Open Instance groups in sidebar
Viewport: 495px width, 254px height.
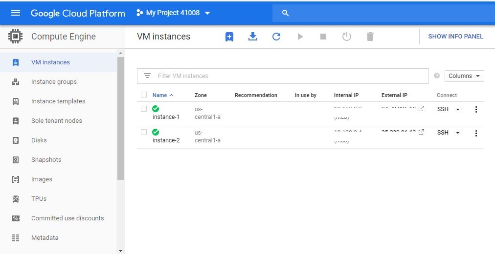coord(54,82)
